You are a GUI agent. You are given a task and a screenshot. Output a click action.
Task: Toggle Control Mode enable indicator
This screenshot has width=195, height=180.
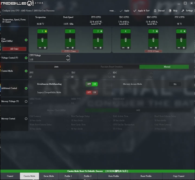pos(26,71)
